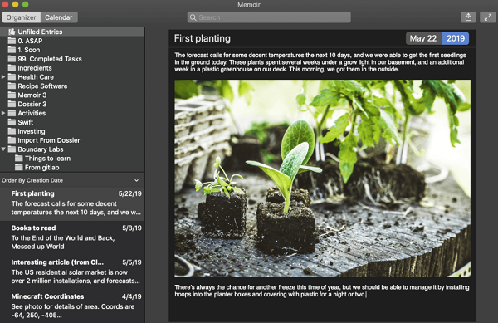Expand the Activities folder
Viewport: 498px width, 323px height.
coord(3,113)
